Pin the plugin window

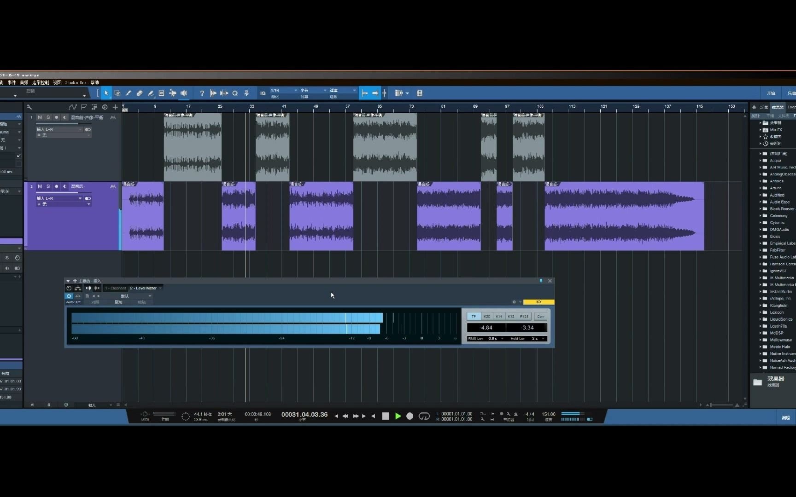541,281
